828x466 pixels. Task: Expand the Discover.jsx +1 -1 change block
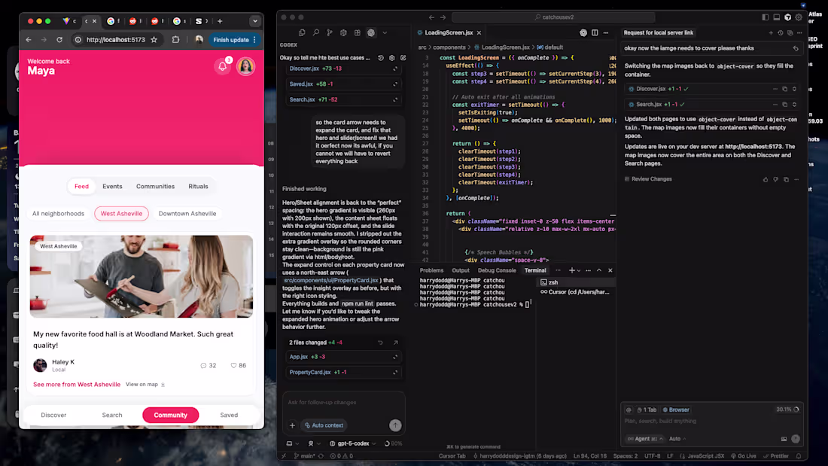pos(794,89)
